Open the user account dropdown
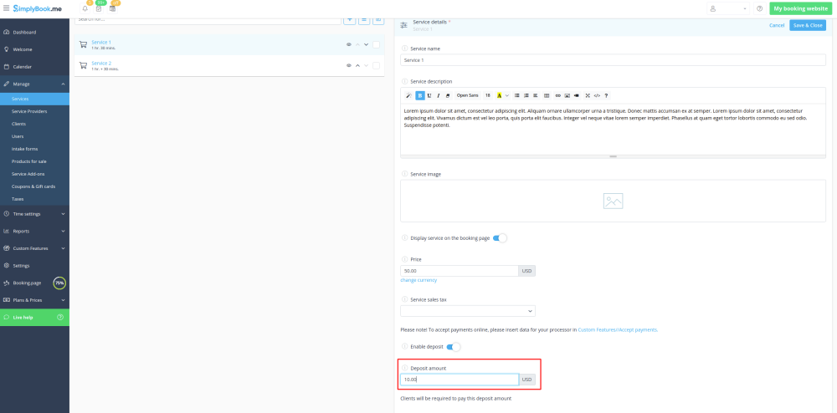 (727, 8)
